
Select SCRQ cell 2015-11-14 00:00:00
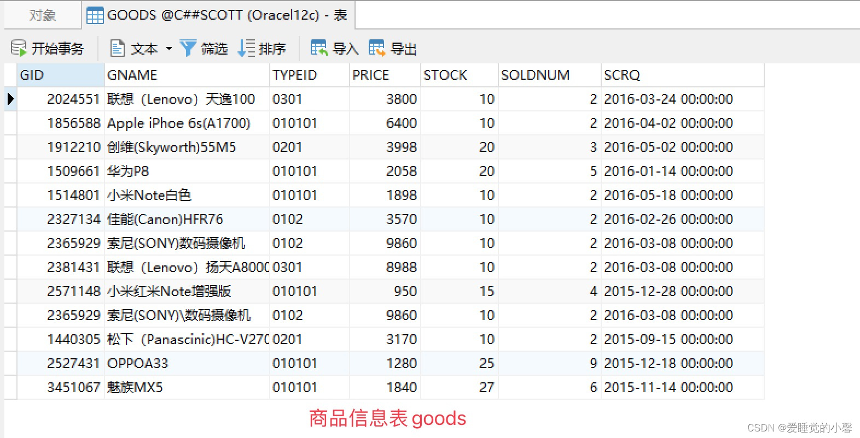coord(683,387)
